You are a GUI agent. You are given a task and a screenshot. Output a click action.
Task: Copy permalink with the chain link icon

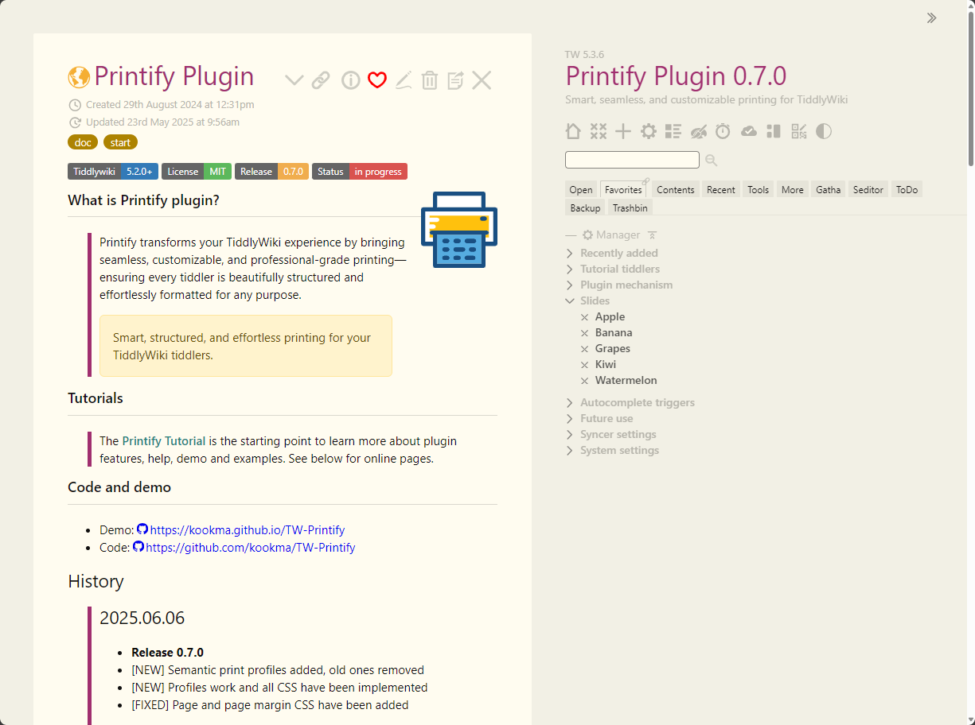(321, 79)
